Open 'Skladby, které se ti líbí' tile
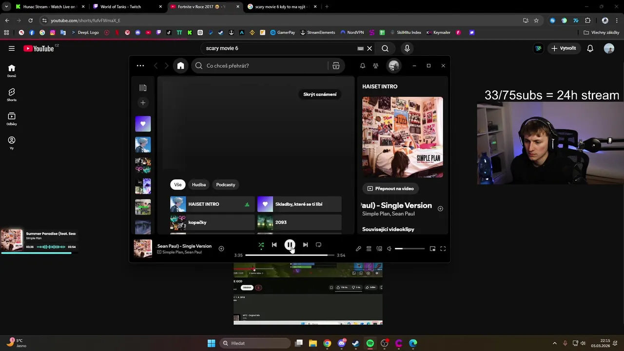Viewport: 624px width, 351px height. click(x=299, y=204)
